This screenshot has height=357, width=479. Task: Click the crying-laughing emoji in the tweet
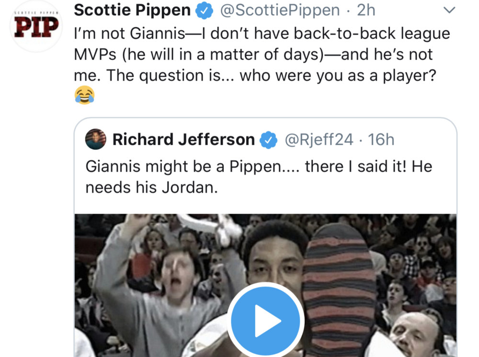pos(85,95)
